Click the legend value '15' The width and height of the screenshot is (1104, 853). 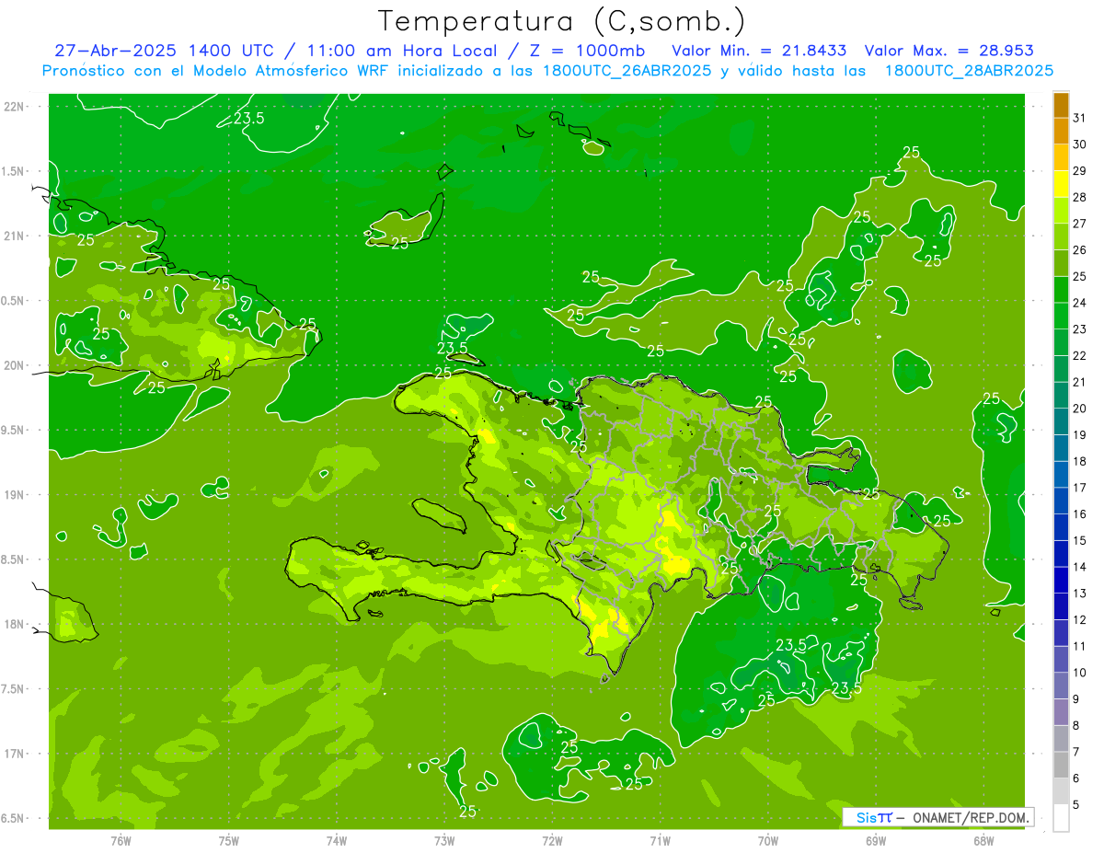click(1080, 540)
